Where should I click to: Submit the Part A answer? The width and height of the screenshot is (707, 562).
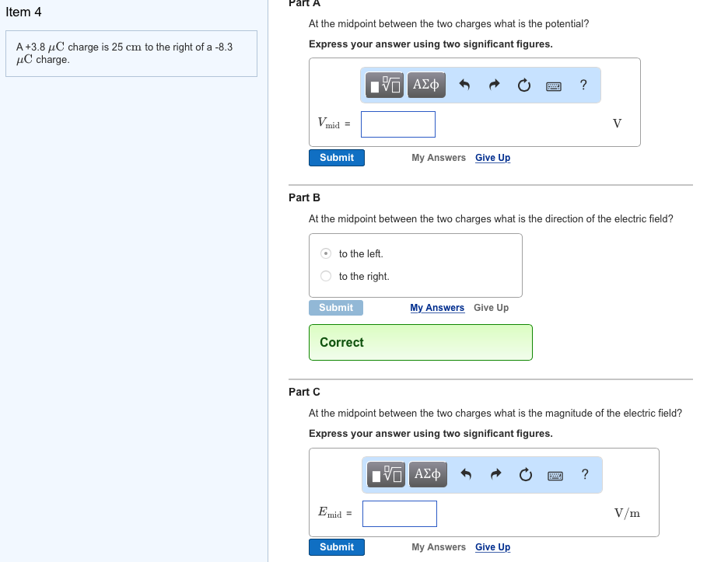point(336,158)
